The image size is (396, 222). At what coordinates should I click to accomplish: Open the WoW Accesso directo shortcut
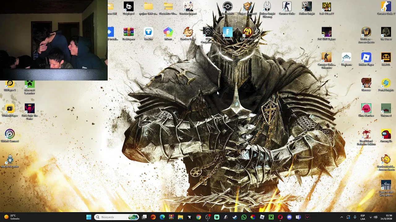click(366, 35)
